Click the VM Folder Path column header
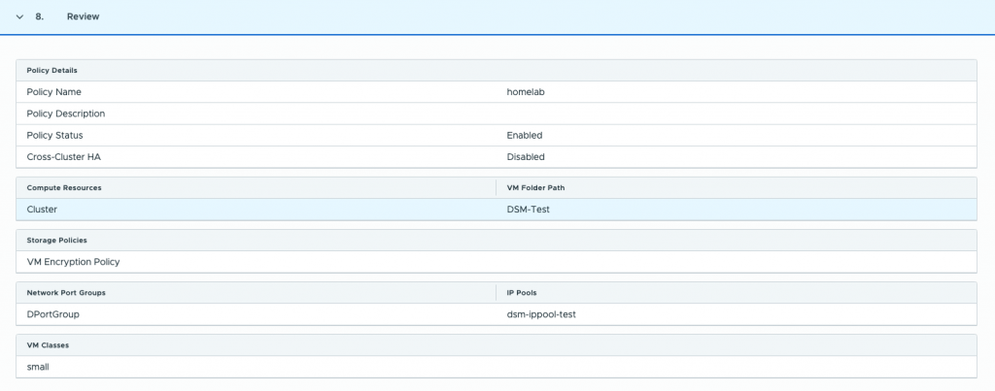 tap(535, 187)
